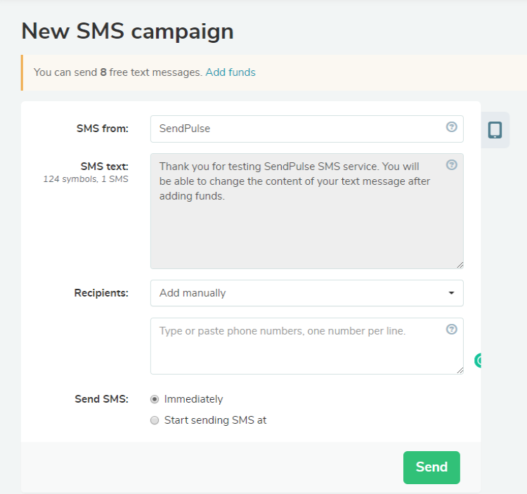Click the Recipients field label
The width and height of the screenshot is (527, 494).
tap(101, 293)
